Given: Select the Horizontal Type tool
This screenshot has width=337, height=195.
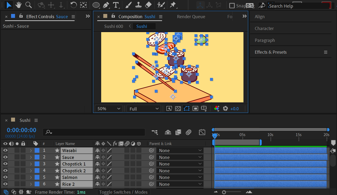Looking at the screenshot, I should pyautogui.click(x=116, y=5).
